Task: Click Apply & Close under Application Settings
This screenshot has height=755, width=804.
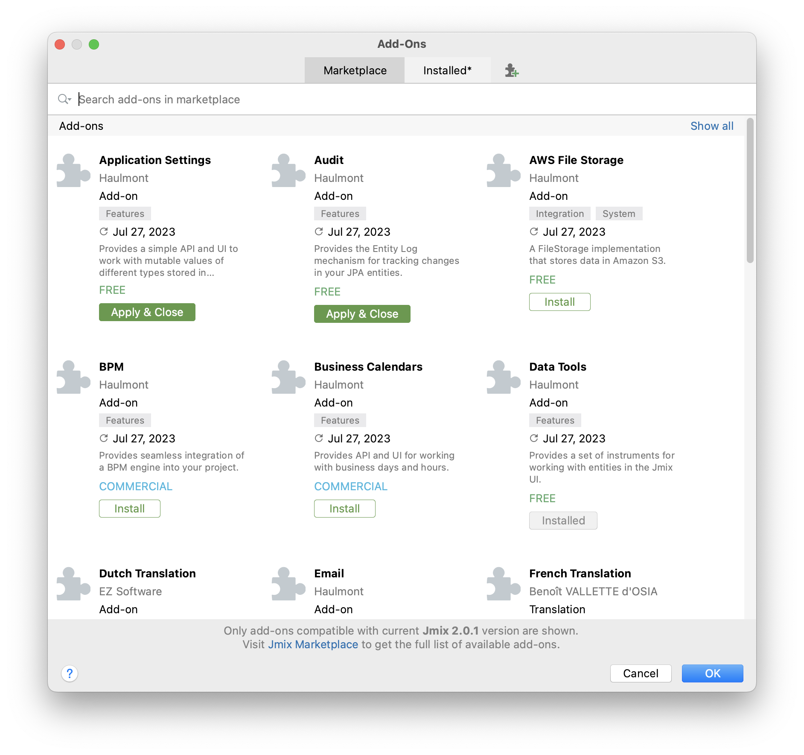Action: pyautogui.click(x=147, y=312)
